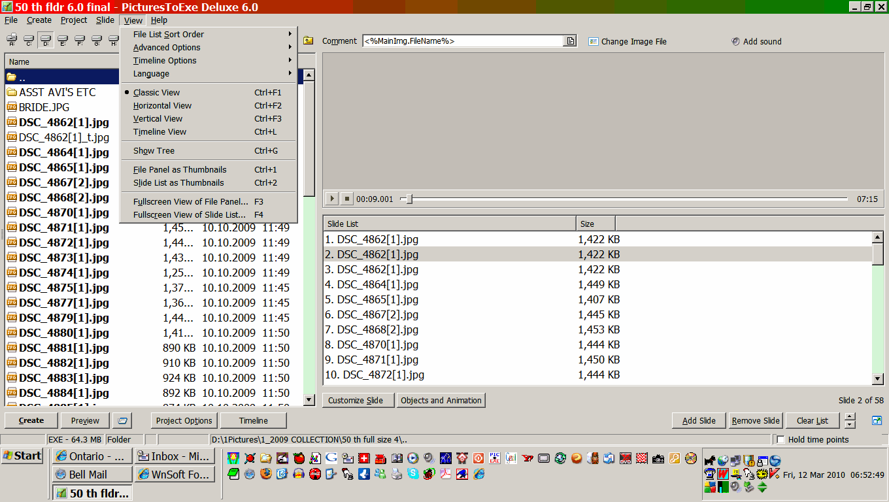
Task: Expand the Language submenu
Action: pos(209,73)
